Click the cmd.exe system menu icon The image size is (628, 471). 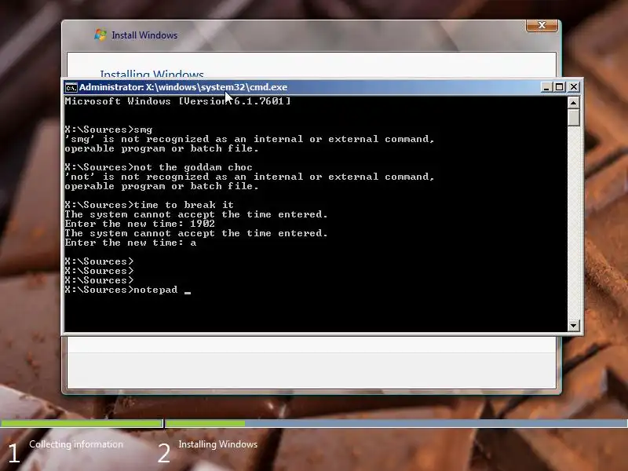point(71,87)
